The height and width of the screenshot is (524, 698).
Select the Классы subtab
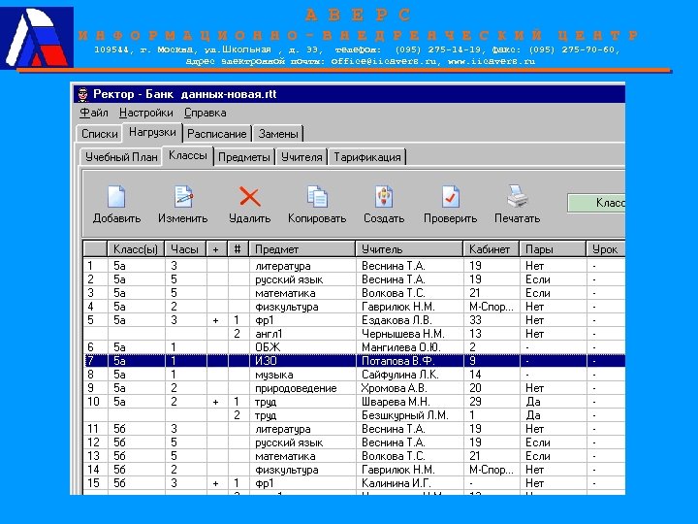coord(188,155)
